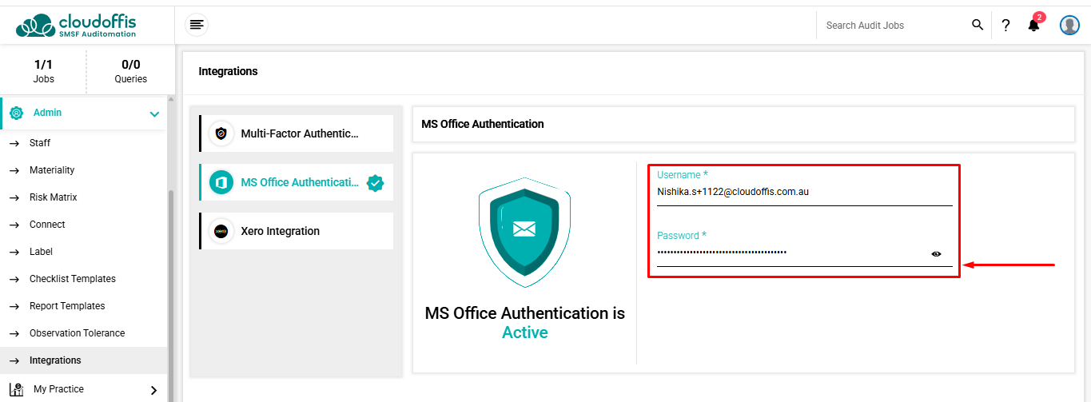
Task: Click the Xero logo icon
Action: tap(221, 232)
